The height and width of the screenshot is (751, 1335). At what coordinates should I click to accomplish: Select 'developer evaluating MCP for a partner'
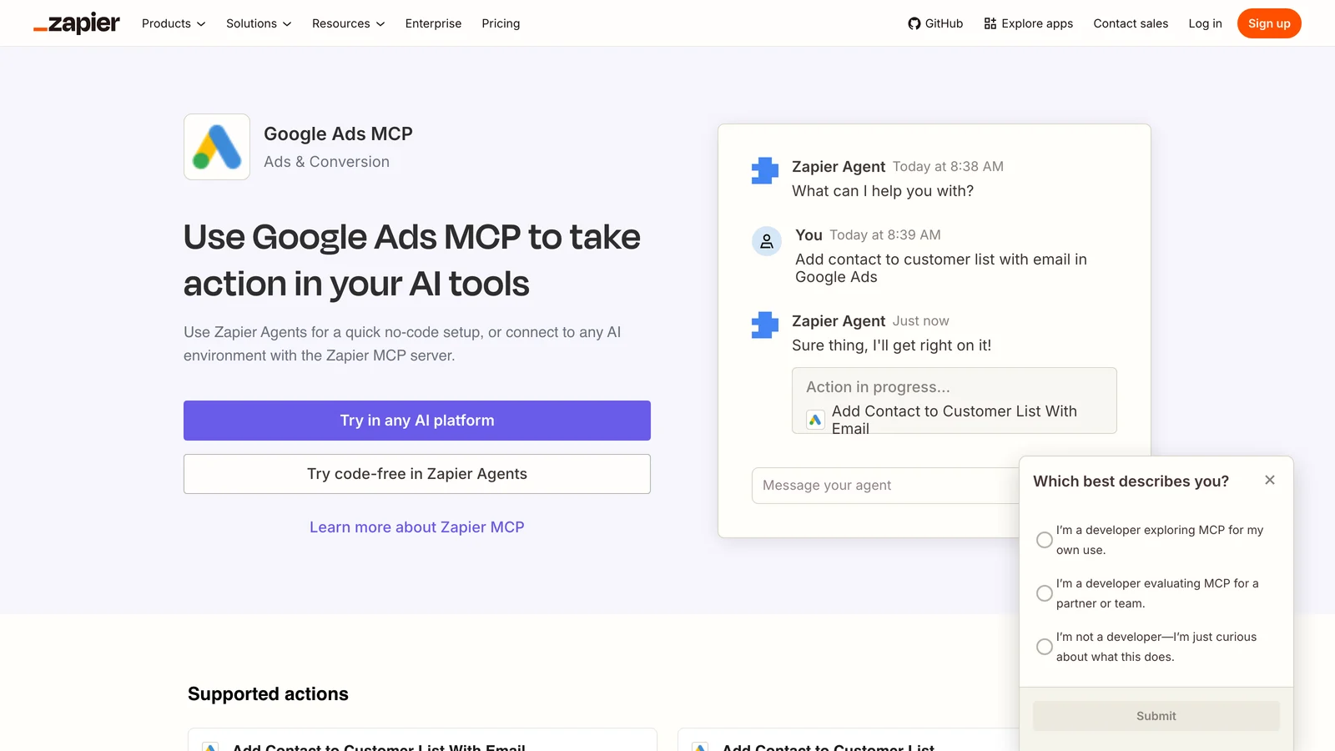[x=1044, y=593]
